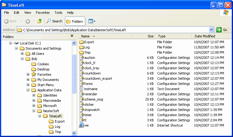Image resolution: width=233 pixels, height=137 pixels.
Task: Close the Folders pane with X
Action: [72, 36]
